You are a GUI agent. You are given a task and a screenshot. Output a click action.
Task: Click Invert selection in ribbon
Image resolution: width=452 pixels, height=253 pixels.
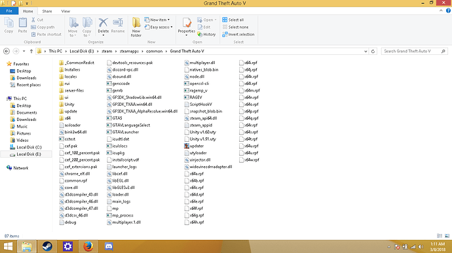pos(238,34)
